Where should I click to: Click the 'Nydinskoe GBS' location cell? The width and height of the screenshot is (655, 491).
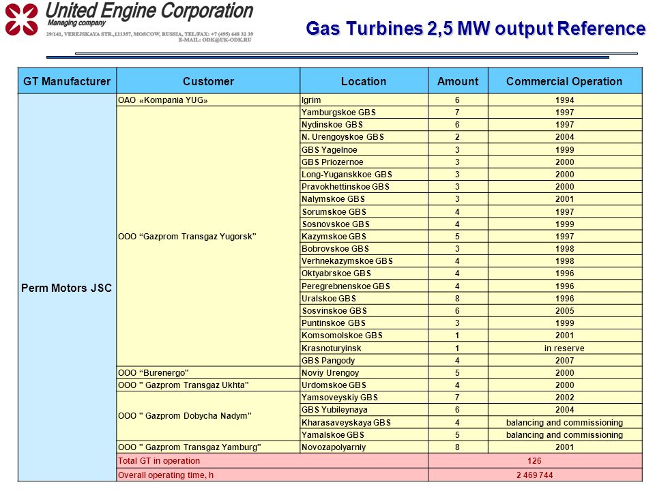(x=364, y=124)
